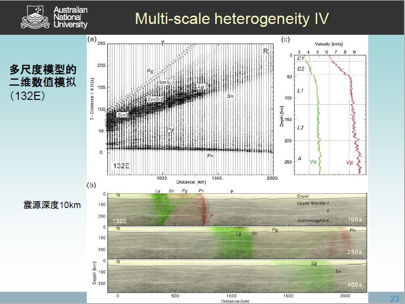This screenshot has width=405, height=304.
Task: Click the Asthenosphere layer label
Action: pyautogui.click(x=314, y=221)
